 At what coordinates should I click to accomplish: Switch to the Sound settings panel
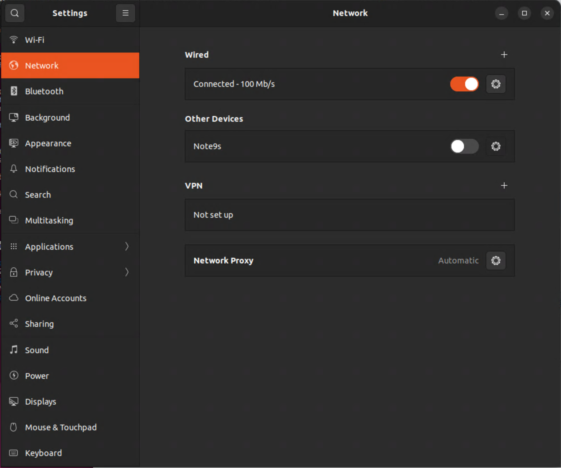(x=37, y=350)
